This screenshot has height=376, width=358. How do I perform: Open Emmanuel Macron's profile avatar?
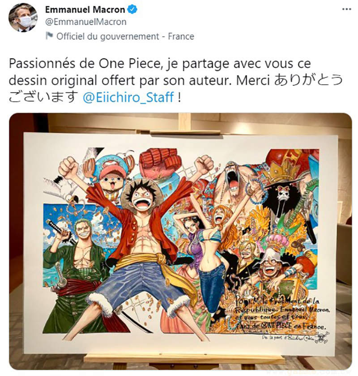point(23,17)
